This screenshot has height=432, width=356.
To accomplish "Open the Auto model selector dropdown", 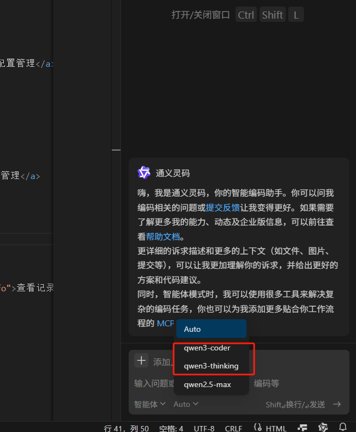I will click(x=186, y=404).
